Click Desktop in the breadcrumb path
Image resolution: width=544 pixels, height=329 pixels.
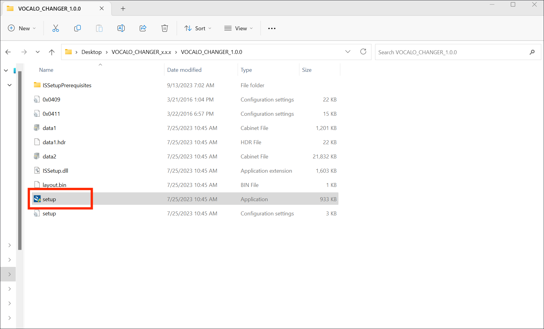point(91,52)
